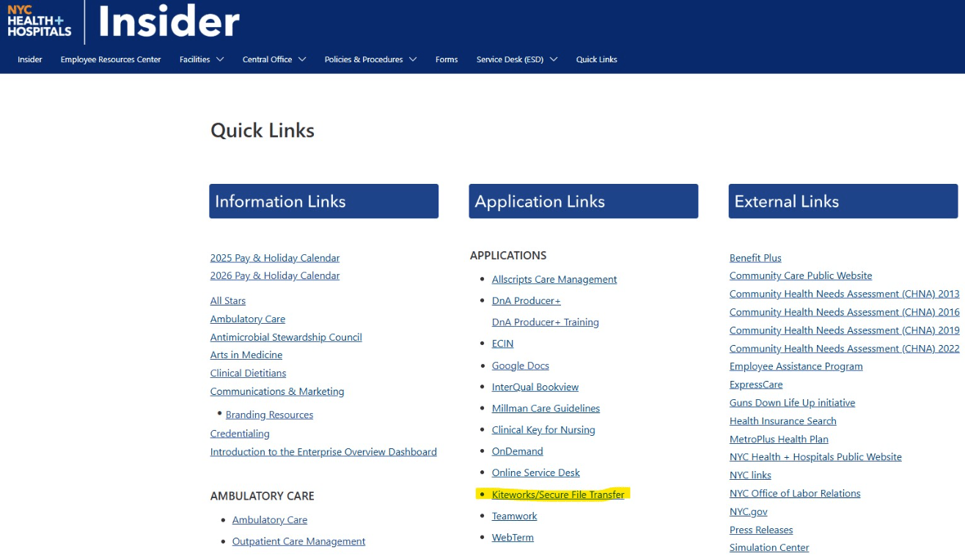Open the DnA Producer+ Training link

pos(546,322)
